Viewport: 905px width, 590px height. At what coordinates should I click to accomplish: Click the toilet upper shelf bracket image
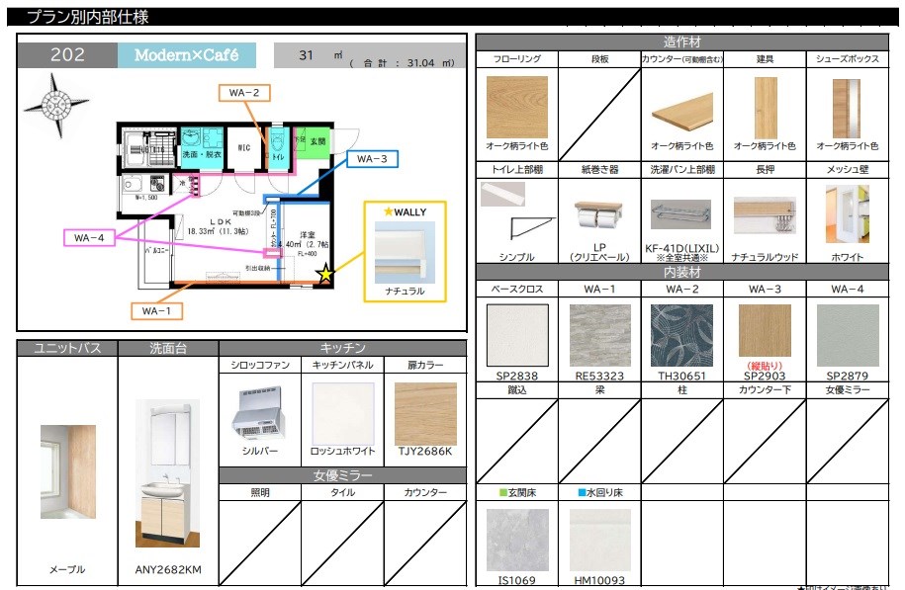(516, 210)
